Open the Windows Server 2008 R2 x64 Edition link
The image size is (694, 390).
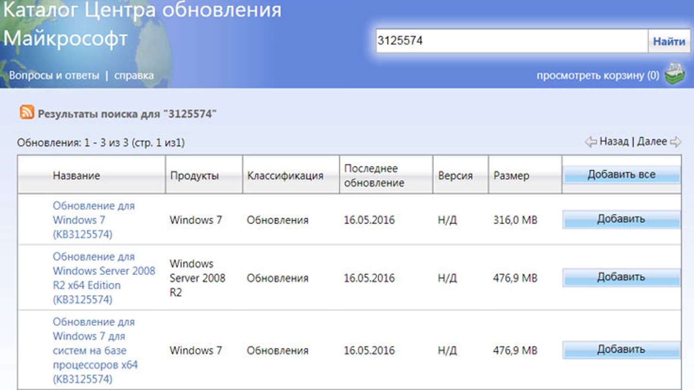point(104,278)
